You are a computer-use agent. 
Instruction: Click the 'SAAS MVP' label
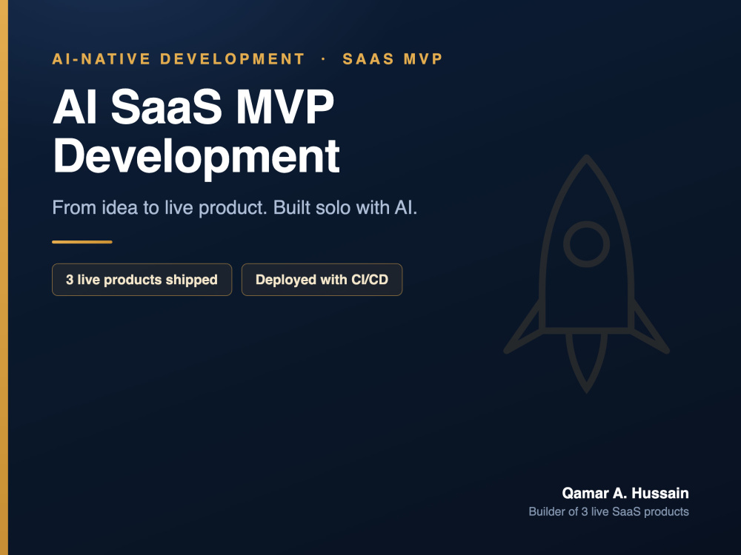(x=393, y=59)
